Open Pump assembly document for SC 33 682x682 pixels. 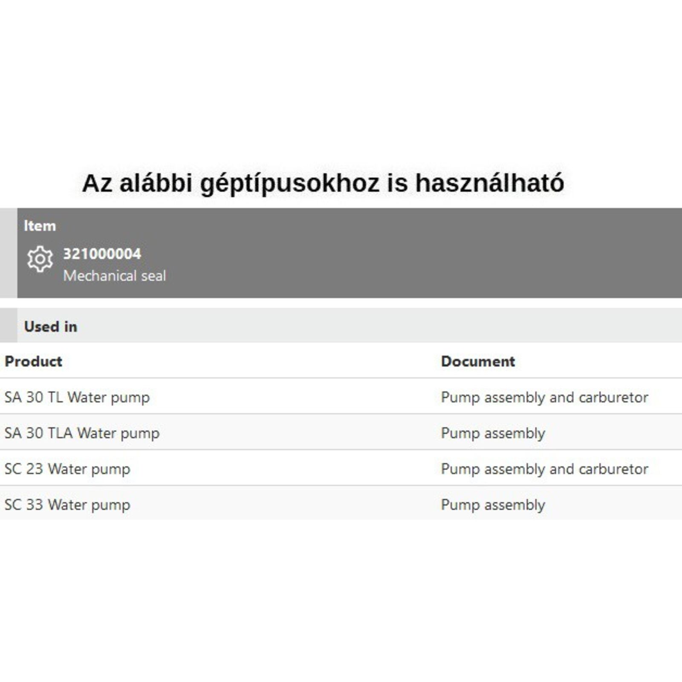493,505
